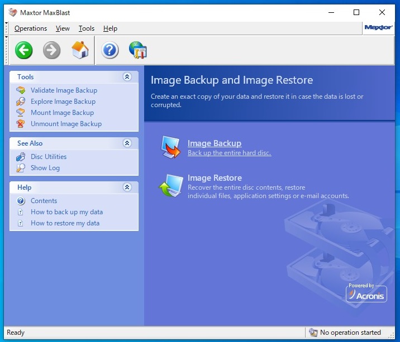Open Show Log
Screen dimensions: 400x342
(45, 168)
